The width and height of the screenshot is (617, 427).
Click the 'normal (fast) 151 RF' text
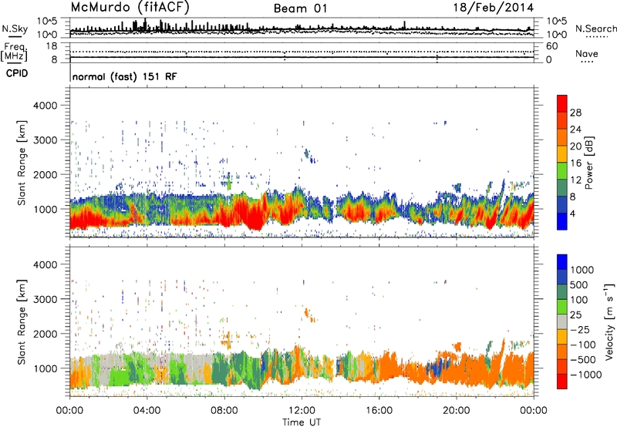pos(124,76)
